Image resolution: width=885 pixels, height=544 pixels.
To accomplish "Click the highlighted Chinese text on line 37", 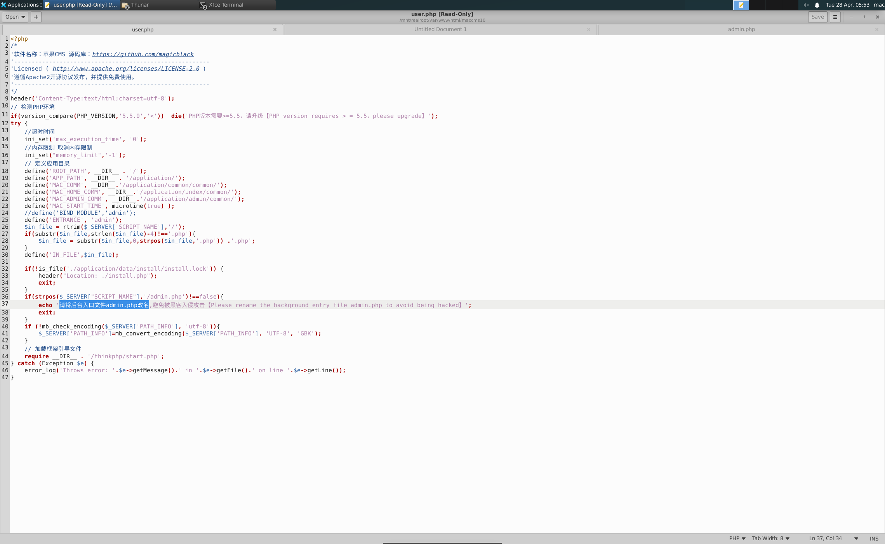I will (104, 305).
